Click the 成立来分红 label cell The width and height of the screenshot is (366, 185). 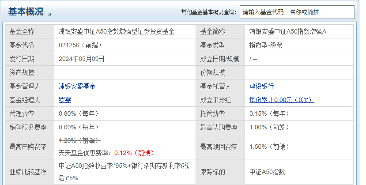[220, 100]
